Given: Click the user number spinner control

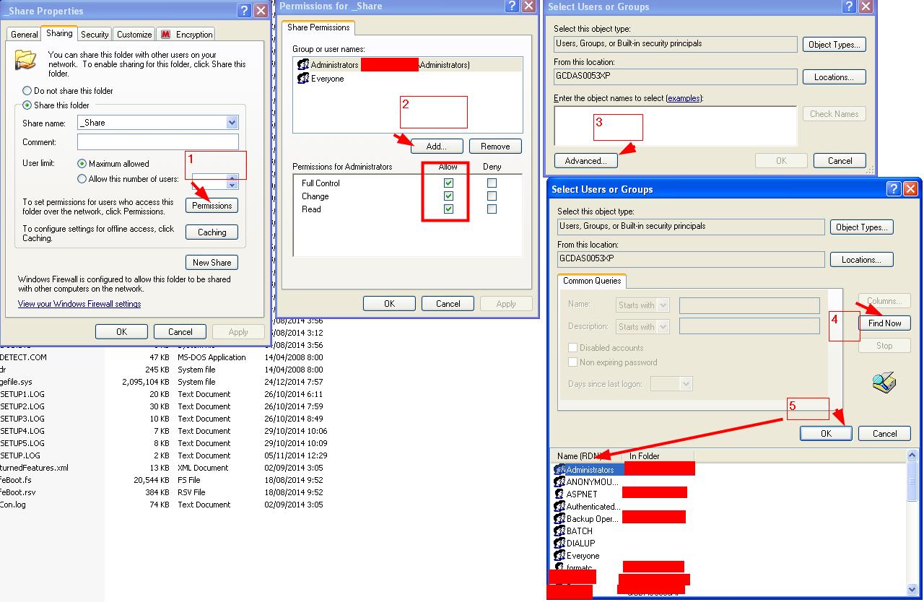Looking at the screenshot, I should 232,180.
